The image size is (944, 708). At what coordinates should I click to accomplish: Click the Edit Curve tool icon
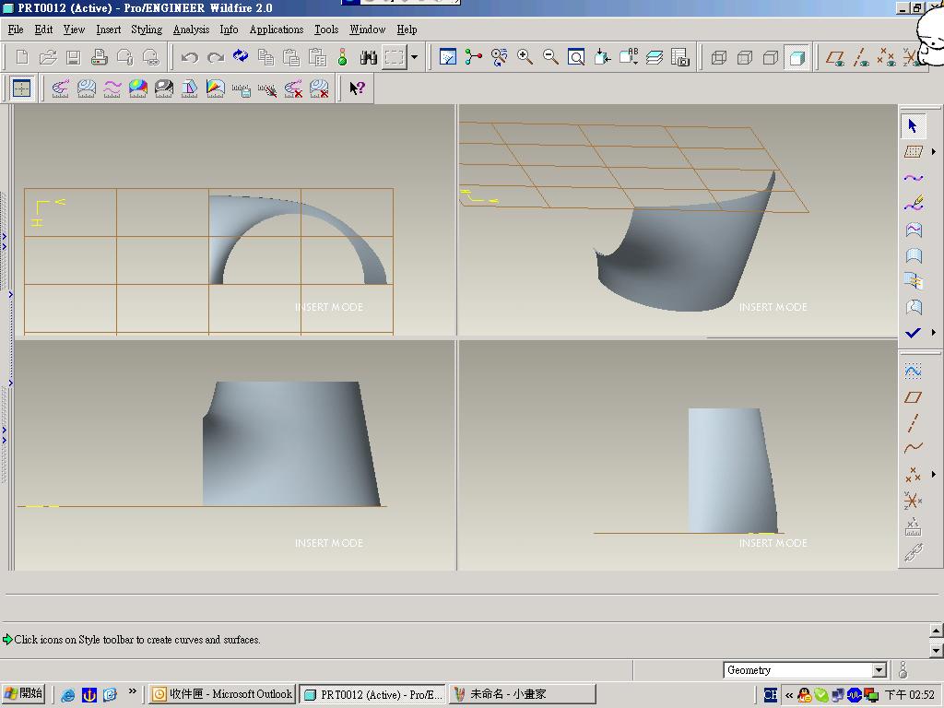(913, 204)
